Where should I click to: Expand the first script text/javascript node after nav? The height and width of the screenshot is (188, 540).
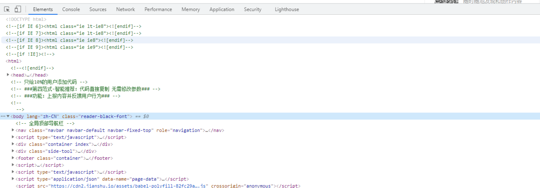point(13,137)
